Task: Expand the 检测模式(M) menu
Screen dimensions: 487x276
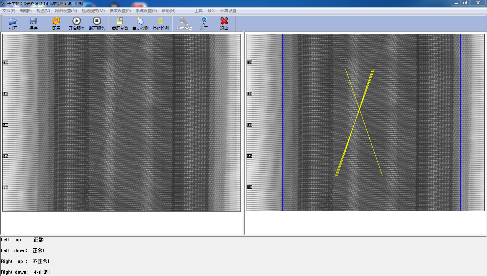Action: (93, 11)
